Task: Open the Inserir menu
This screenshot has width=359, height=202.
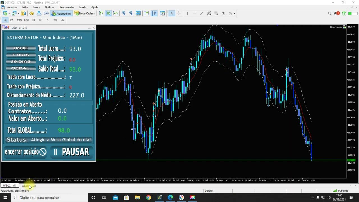Action: 36,7
